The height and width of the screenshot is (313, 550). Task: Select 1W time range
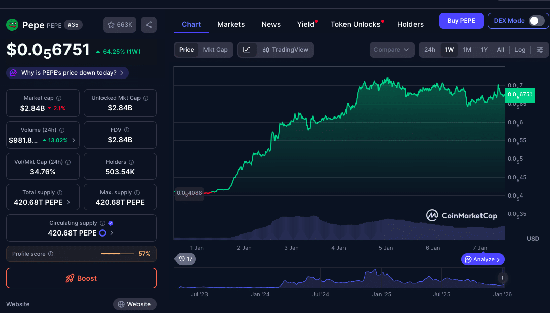click(x=450, y=50)
